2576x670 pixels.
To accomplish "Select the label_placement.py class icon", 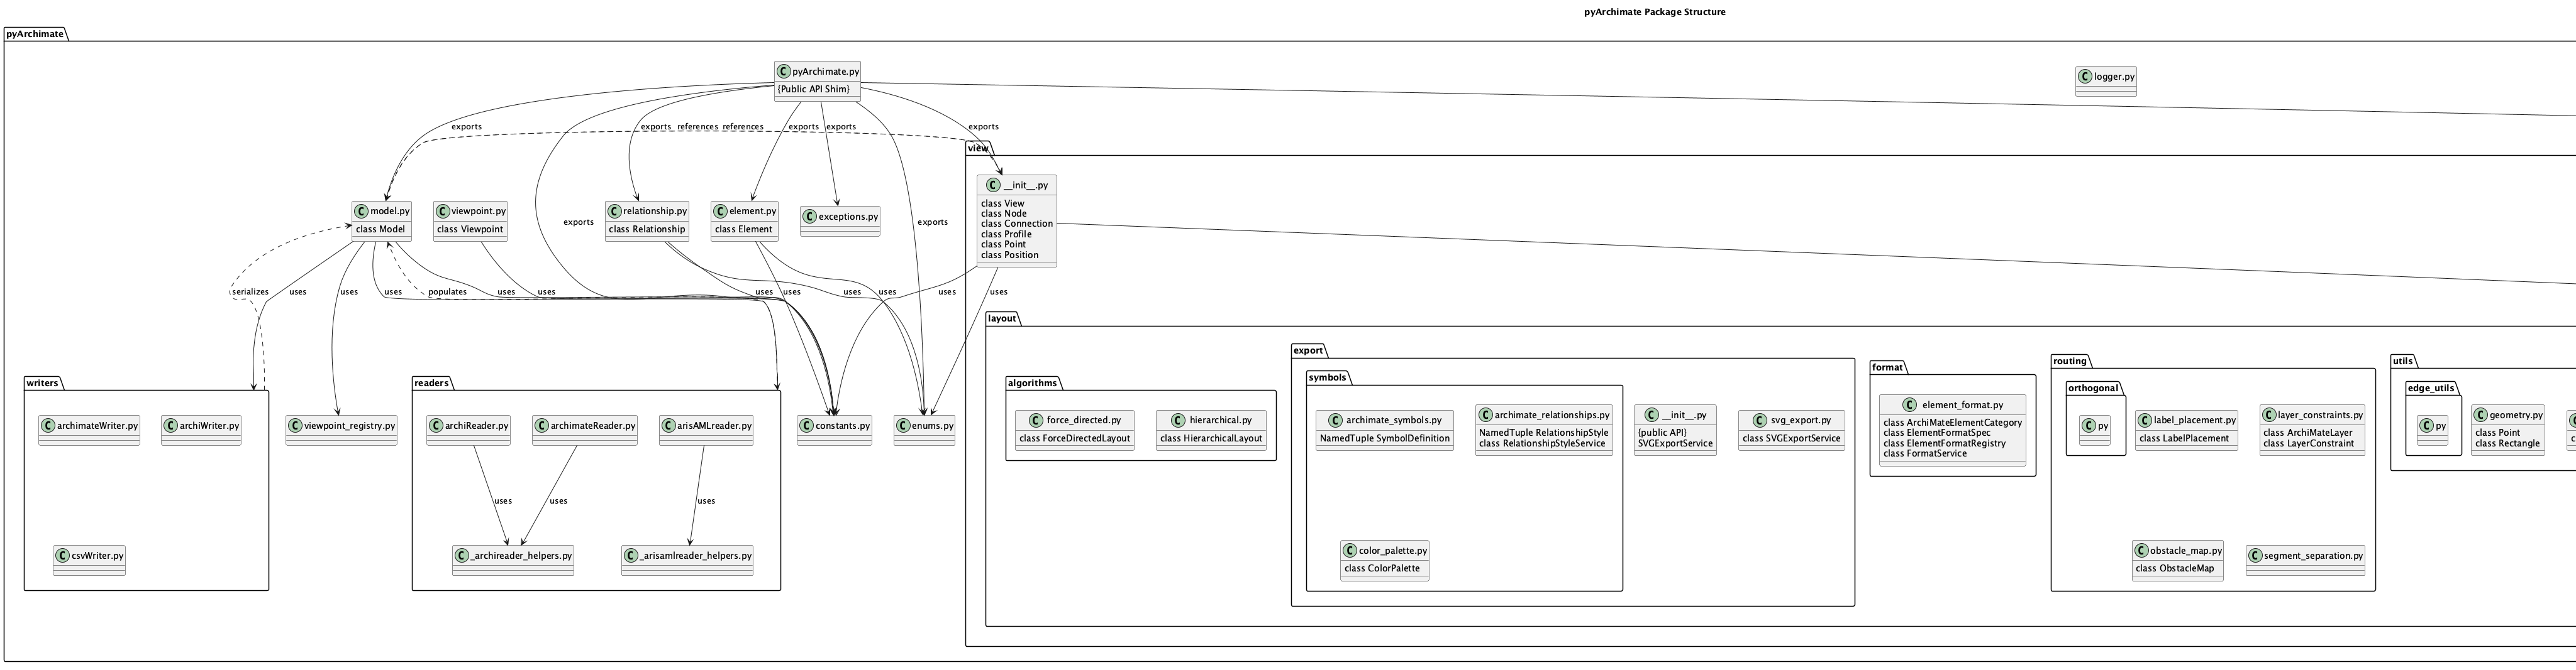I will pos(2146,420).
